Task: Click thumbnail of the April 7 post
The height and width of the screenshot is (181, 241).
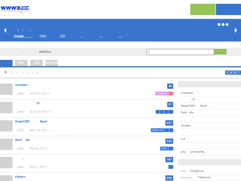Action: coord(6,162)
